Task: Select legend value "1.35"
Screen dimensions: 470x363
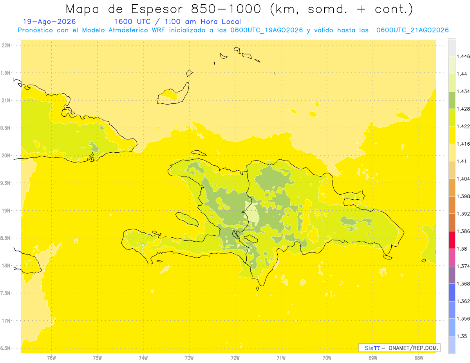Action: (x=462, y=336)
